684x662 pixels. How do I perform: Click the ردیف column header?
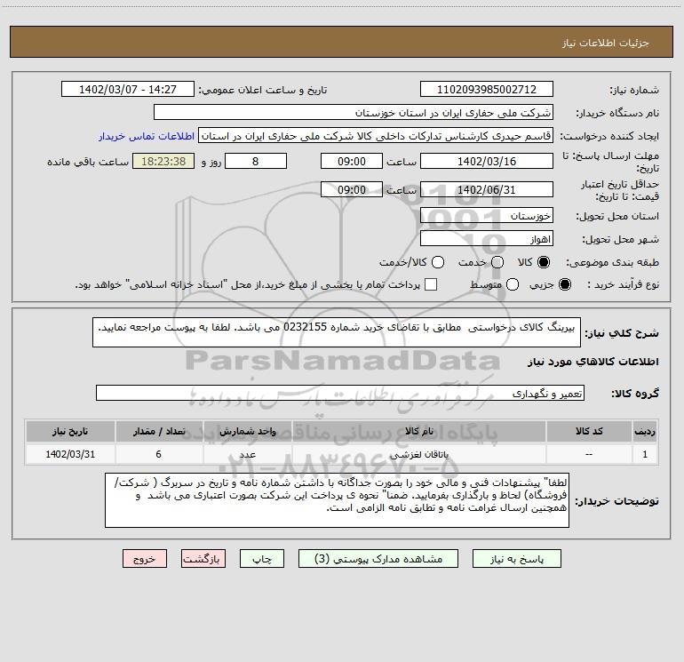[x=645, y=431]
